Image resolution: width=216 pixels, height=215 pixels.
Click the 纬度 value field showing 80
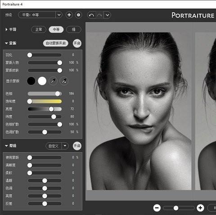(72, 117)
